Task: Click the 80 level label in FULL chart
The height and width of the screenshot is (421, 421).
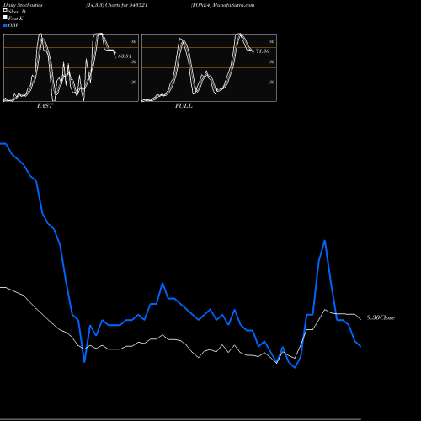Action: 272,41
